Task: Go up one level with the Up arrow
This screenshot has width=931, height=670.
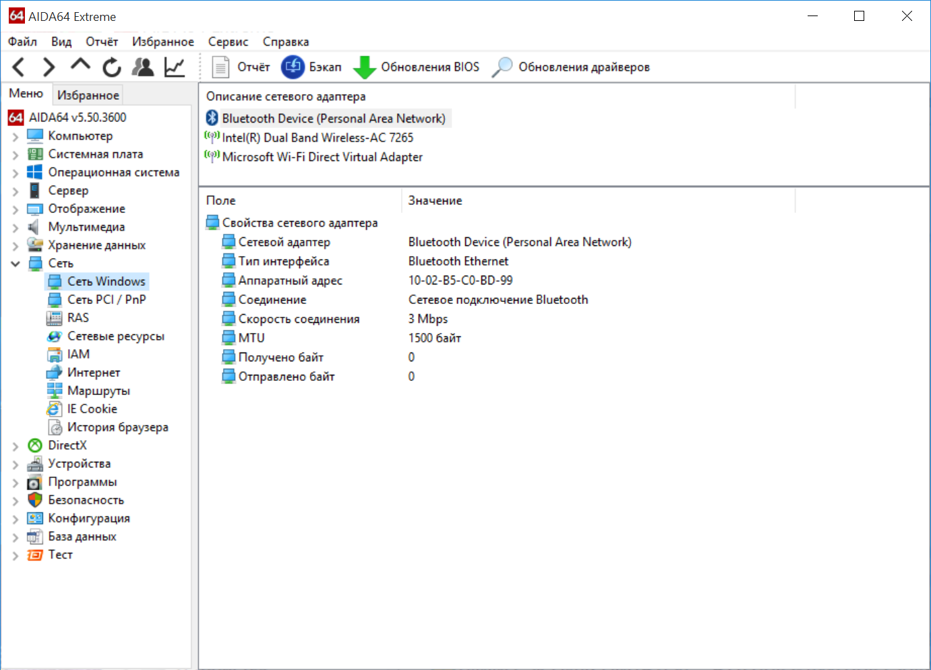Action: pos(80,65)
